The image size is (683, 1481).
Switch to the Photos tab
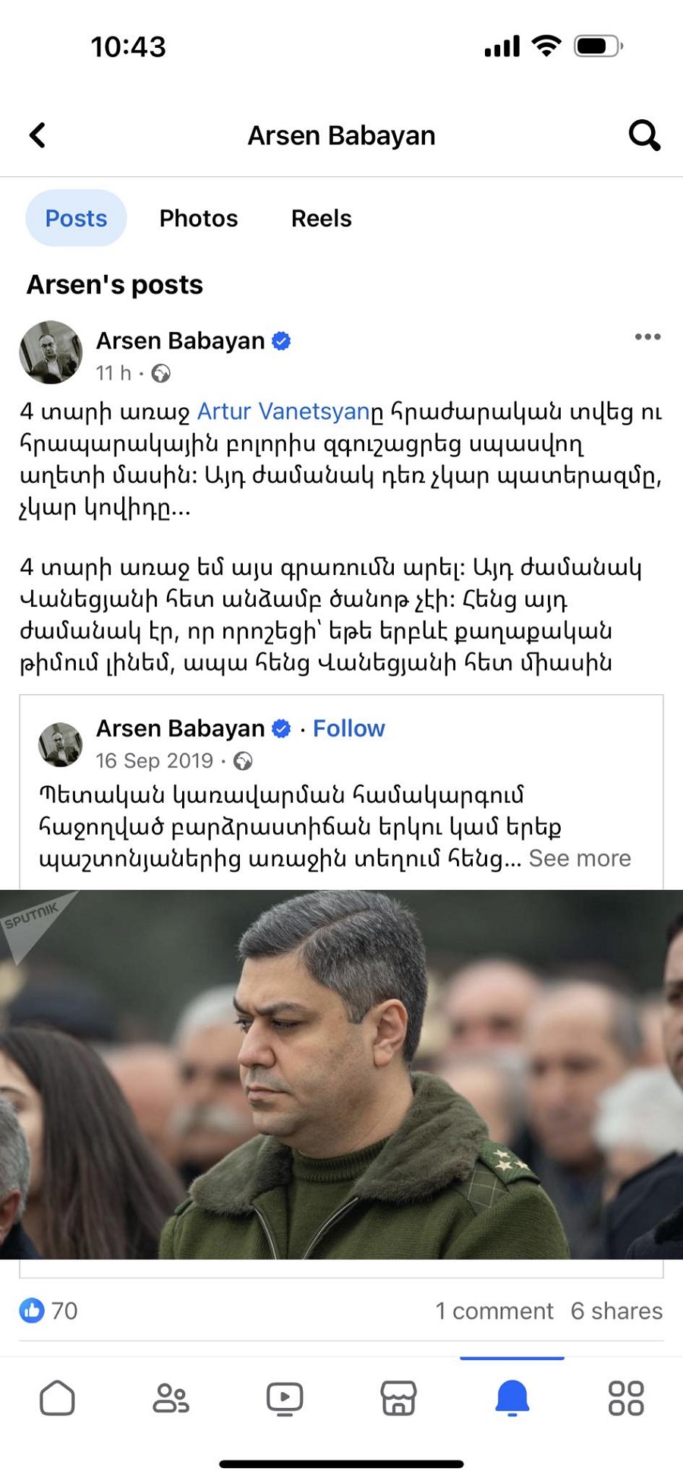click(198, 218)
